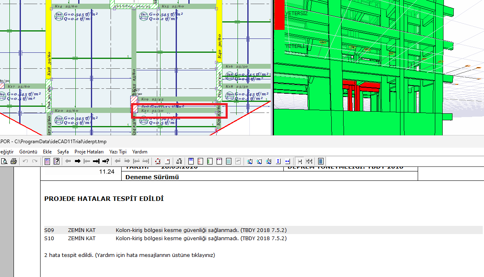Select beam label K18 25/50 in plan
The image size is (484, 277).
point(237,87)
